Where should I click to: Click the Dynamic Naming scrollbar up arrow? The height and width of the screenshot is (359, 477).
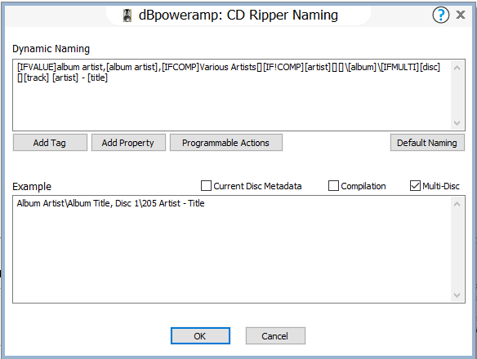click(457, 68)
